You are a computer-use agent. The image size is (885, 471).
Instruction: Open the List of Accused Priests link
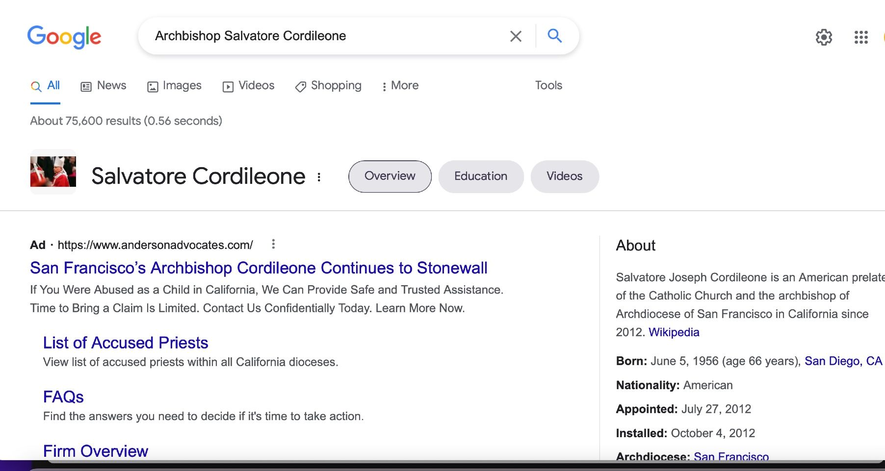pos(126,343)
